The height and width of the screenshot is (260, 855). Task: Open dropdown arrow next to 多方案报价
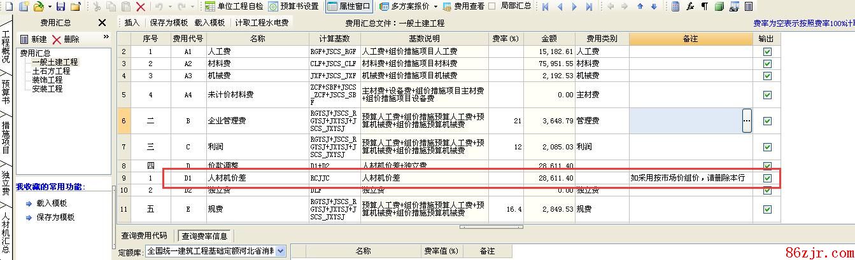[435, 6]
